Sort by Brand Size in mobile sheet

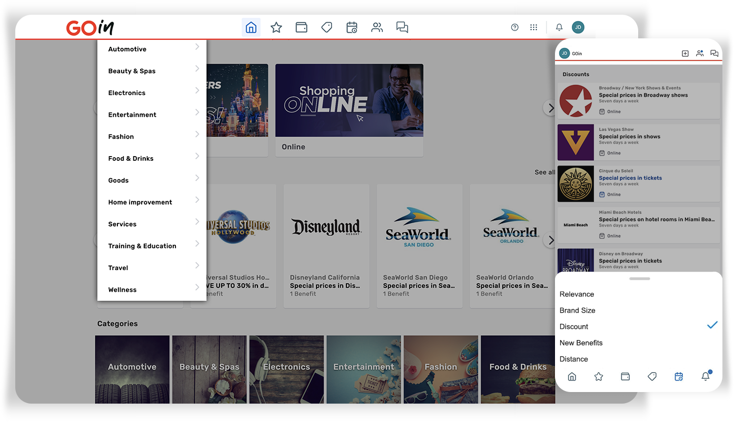tap(639, 311)
